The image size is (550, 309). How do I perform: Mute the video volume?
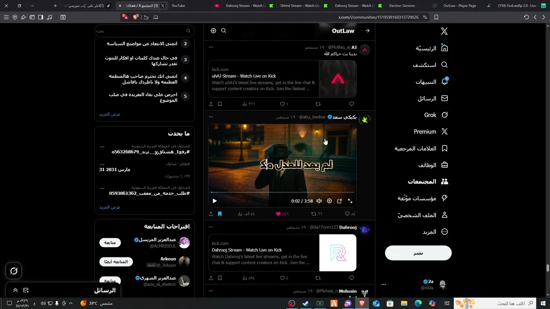tap(319, 201)
